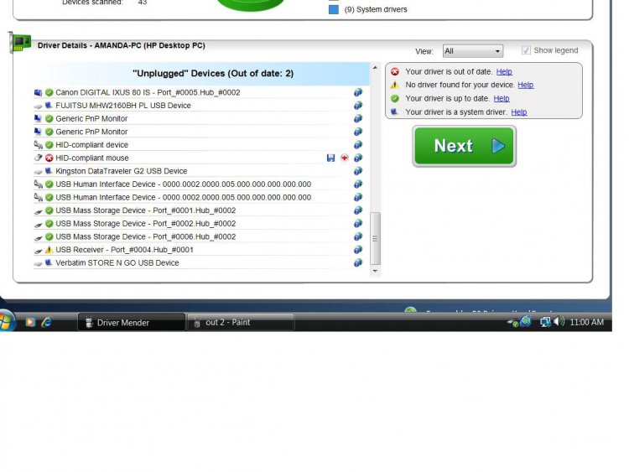Screen dimensions: 629x472
Task: Click yellow warning icon in legend
Action: [x=395, y=85]
